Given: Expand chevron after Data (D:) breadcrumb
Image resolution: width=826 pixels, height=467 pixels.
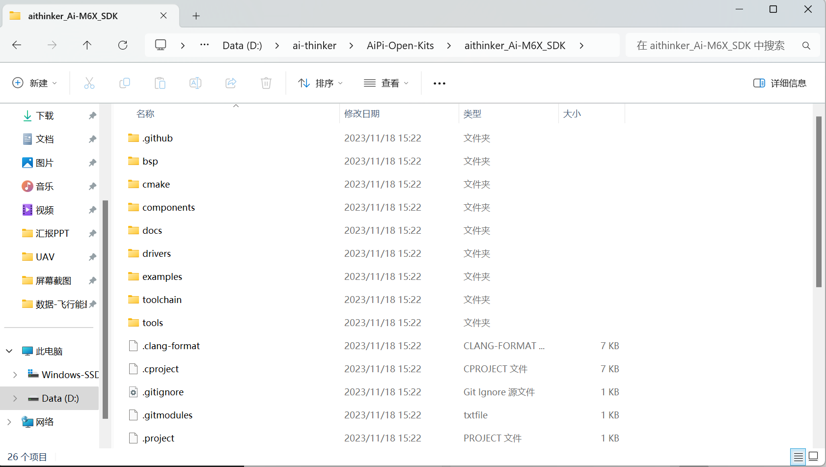Looking at the screenshot, I should pos(277,46).
